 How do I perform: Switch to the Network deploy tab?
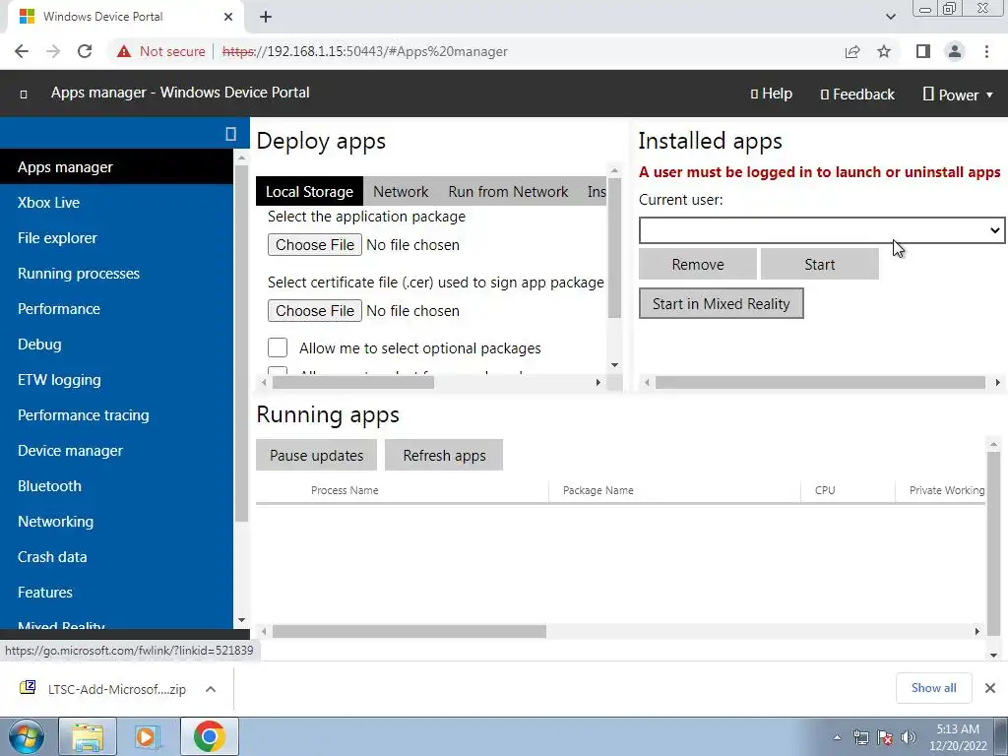pos(401,192)
